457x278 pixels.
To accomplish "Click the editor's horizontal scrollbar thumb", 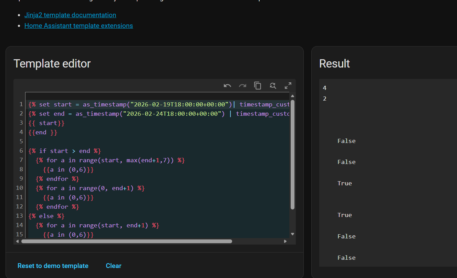I will (126, 241).
